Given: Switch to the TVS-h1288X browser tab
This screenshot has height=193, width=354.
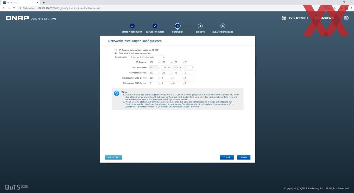Looking at the screenshot, I should coord(20,3).
